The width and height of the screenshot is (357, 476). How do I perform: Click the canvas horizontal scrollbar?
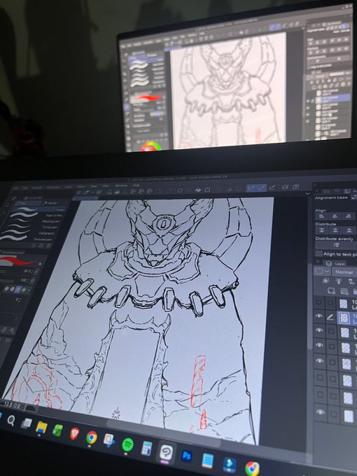(x=164, y=434)
